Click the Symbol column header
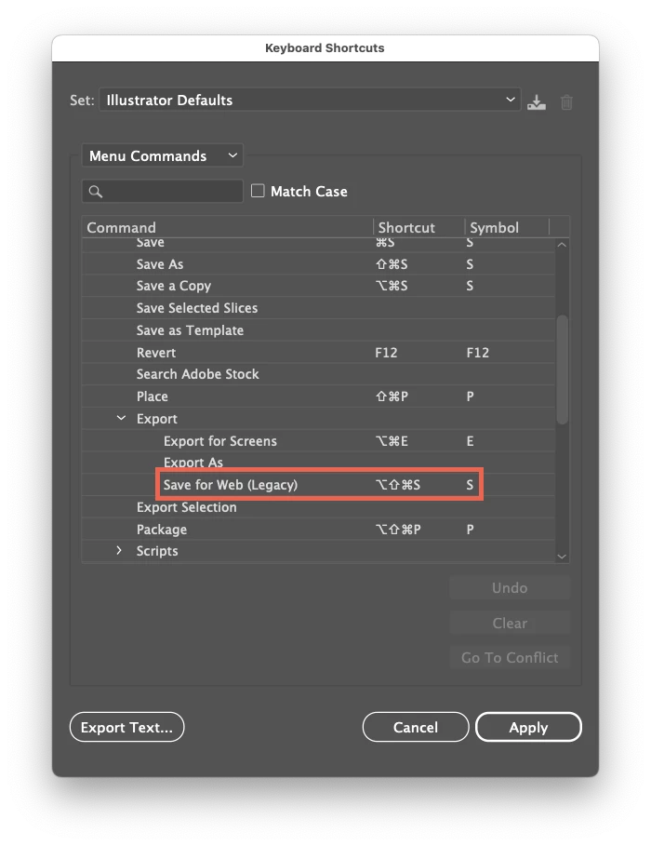651x846 pixels. point(507,227)
